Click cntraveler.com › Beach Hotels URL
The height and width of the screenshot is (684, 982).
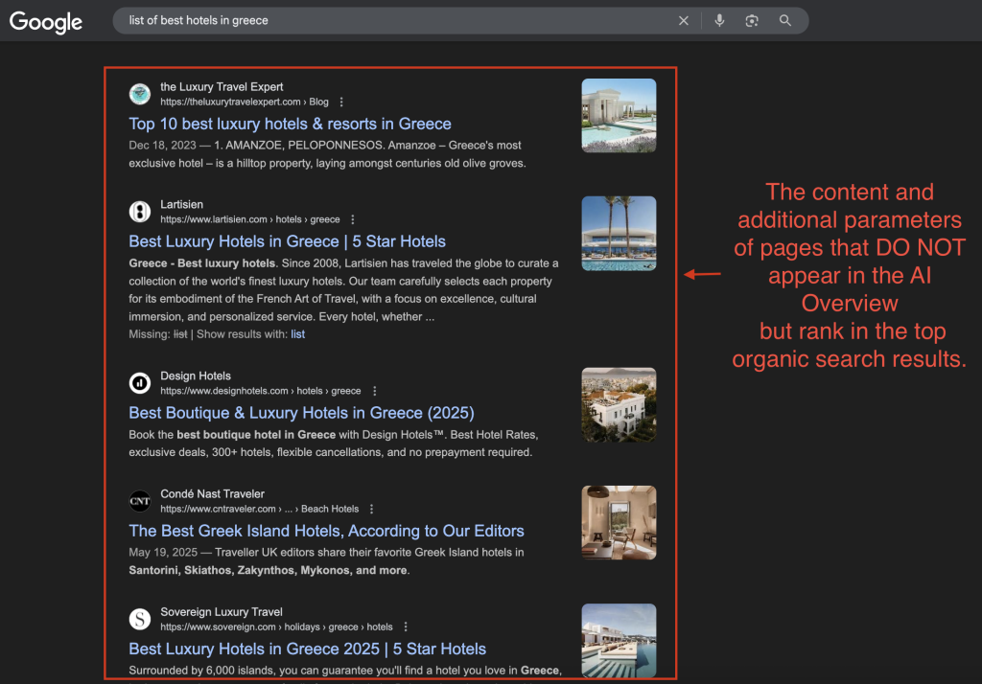[x=259, y=509]
